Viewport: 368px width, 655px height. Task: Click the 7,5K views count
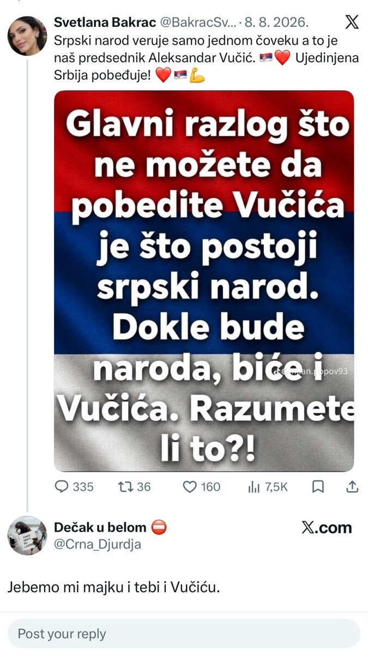click(276, 487)
